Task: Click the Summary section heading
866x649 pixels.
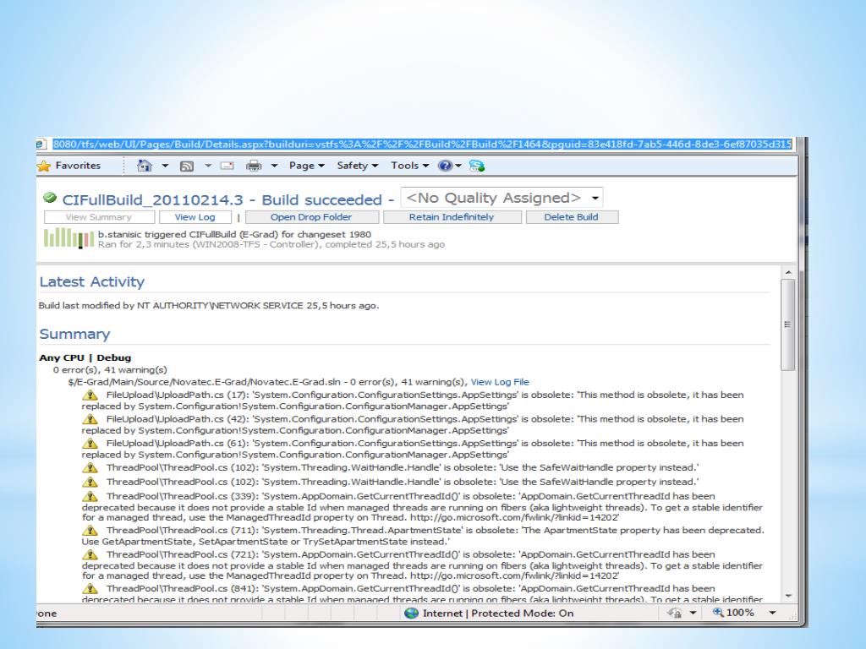Action: pyautogui.click(x=74, y=335)
